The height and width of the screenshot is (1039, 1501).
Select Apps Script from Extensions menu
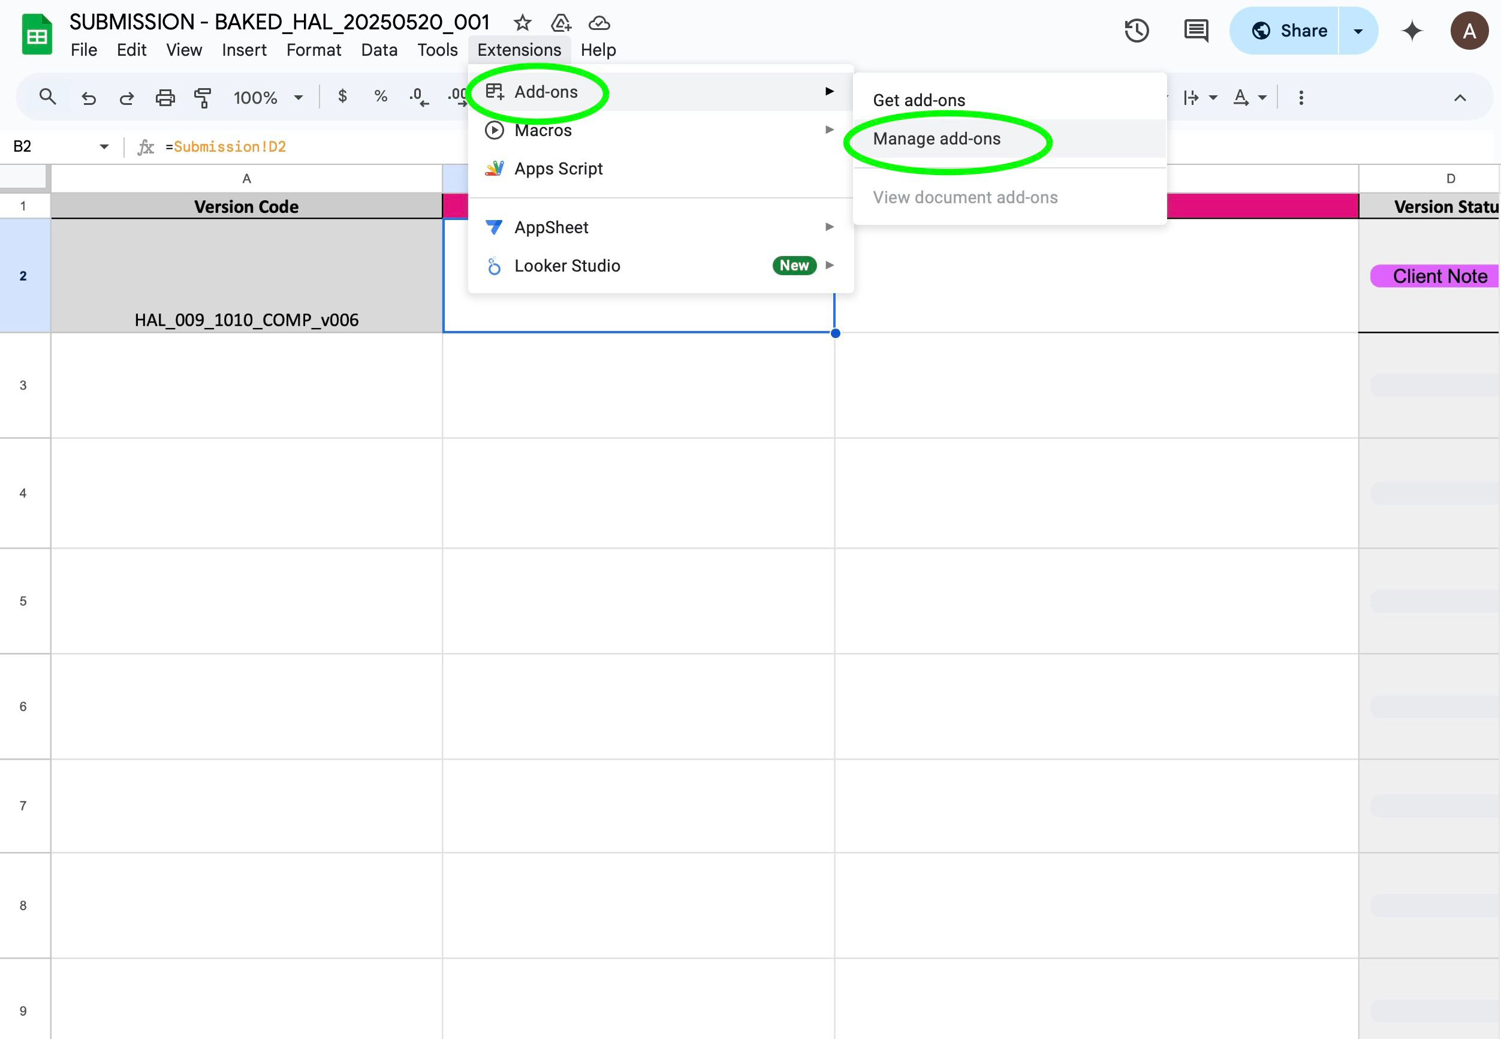tap(558, 168)
